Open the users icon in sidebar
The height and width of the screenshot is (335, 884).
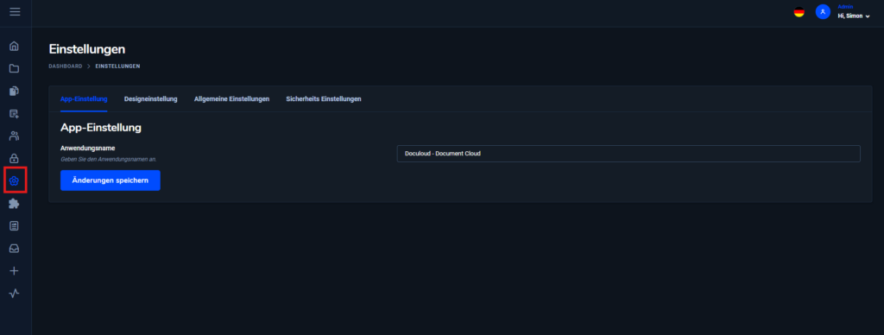(x=14, y=136)
